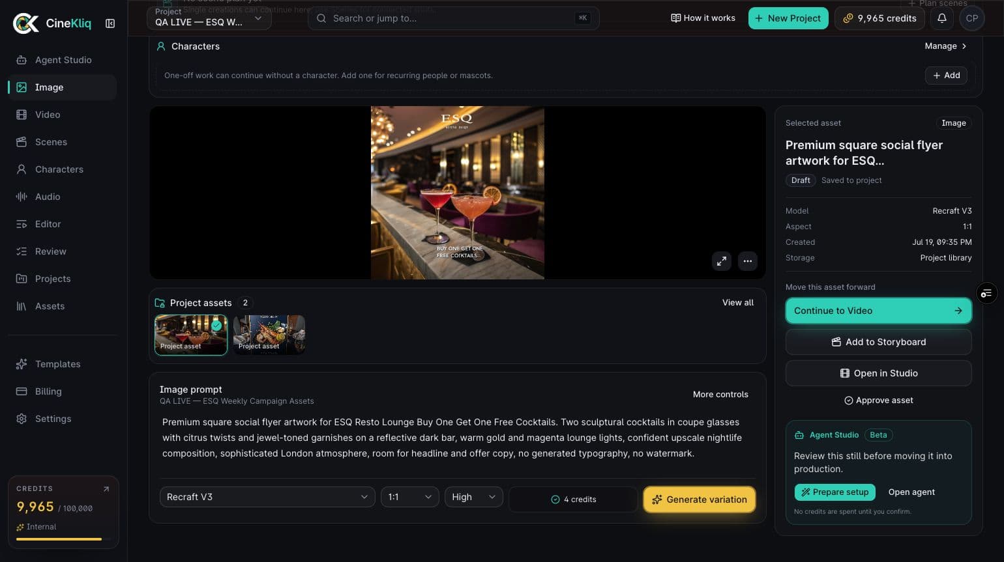Click the Templates sparkle icon

pos(22,364)
